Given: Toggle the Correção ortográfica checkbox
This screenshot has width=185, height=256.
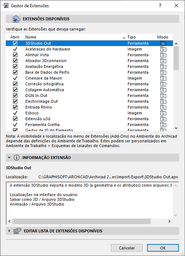Looking at the screenshot, I should coord(15,84).
